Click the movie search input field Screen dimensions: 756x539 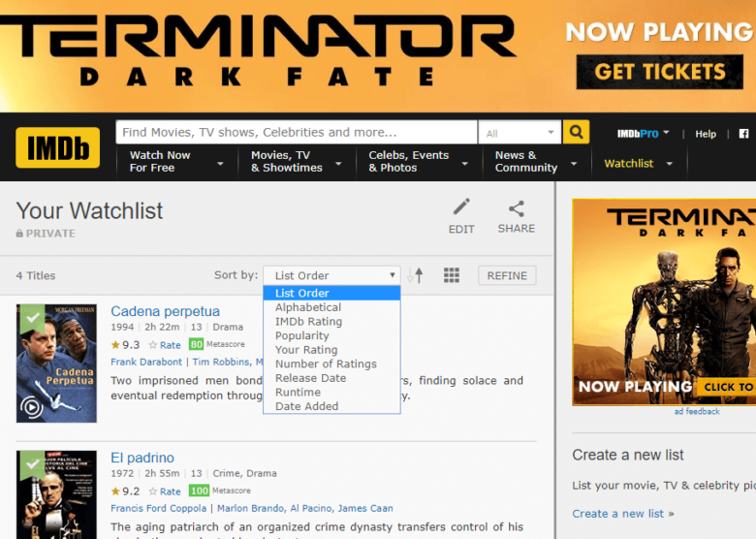coord(296,132)
